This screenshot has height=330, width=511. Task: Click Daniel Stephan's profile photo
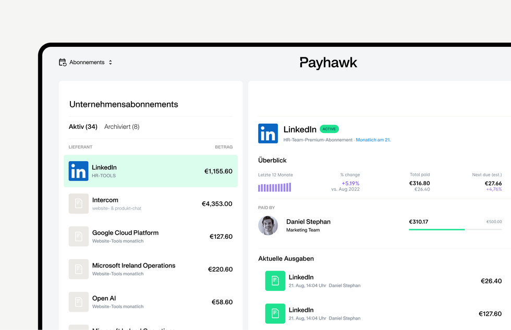(268, 225)
